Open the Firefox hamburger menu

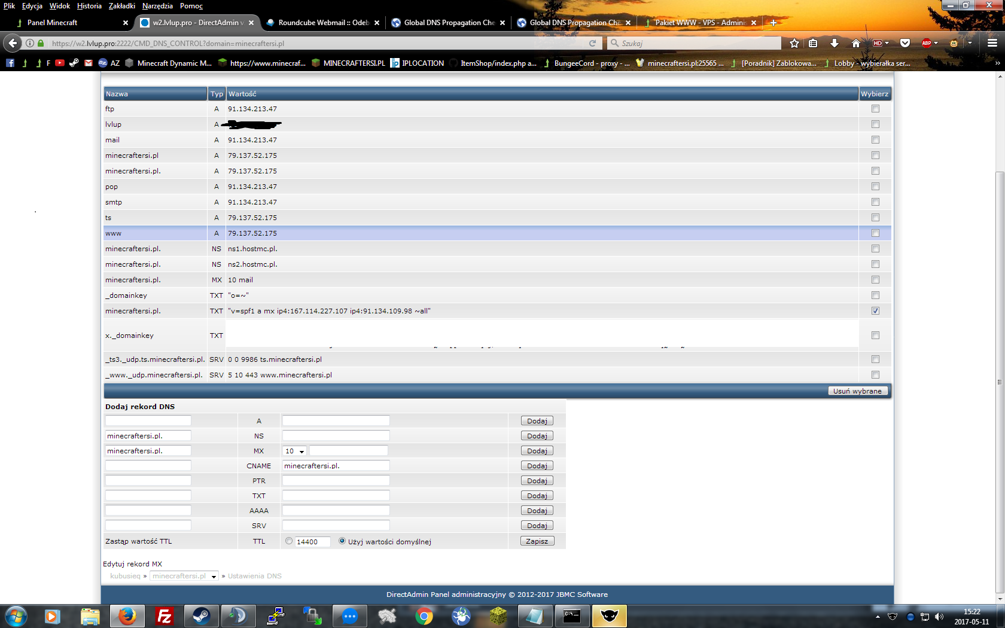(x=992, y=43)
